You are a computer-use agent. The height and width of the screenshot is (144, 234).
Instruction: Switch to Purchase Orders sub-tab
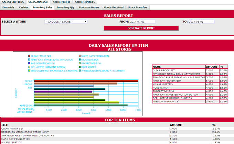click(89, 8)
